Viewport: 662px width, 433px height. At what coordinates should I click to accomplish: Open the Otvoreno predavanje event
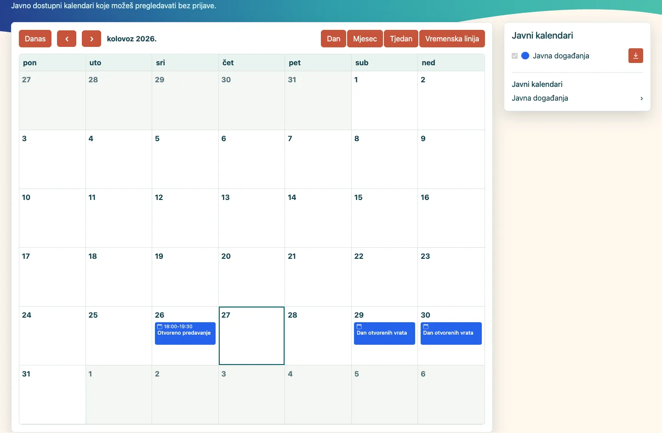[x=185, y=333]
